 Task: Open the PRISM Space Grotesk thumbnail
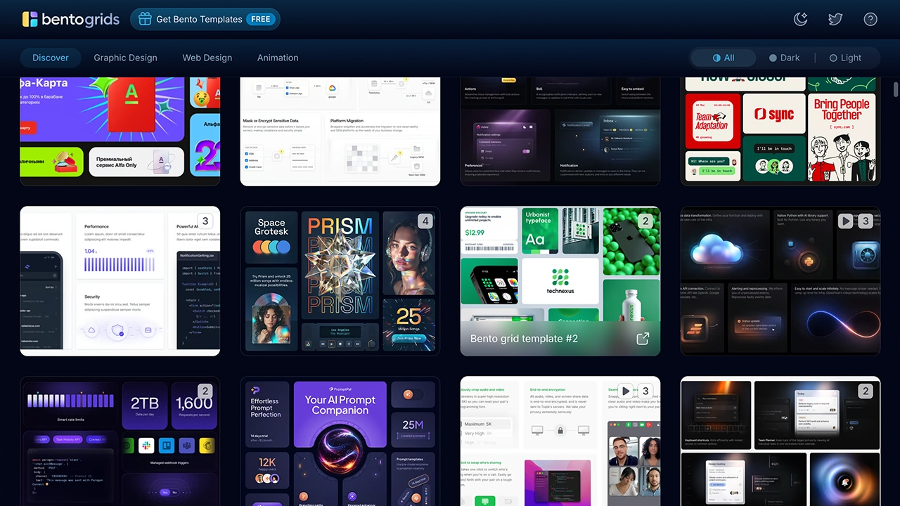coord(340,281)
